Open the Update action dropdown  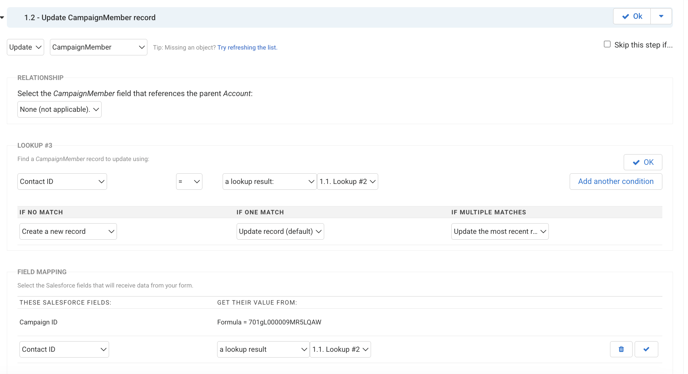[25, 47]
